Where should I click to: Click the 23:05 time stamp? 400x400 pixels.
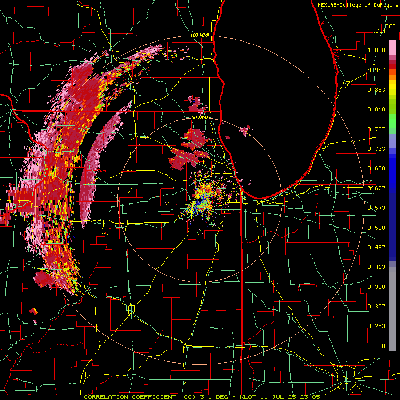pos(310,397)
